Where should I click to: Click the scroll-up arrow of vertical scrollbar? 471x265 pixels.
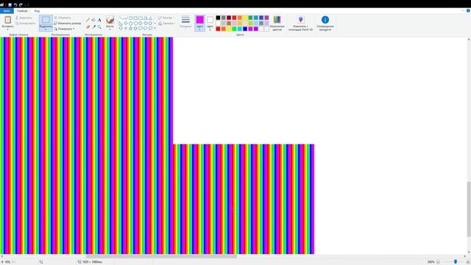469,39
